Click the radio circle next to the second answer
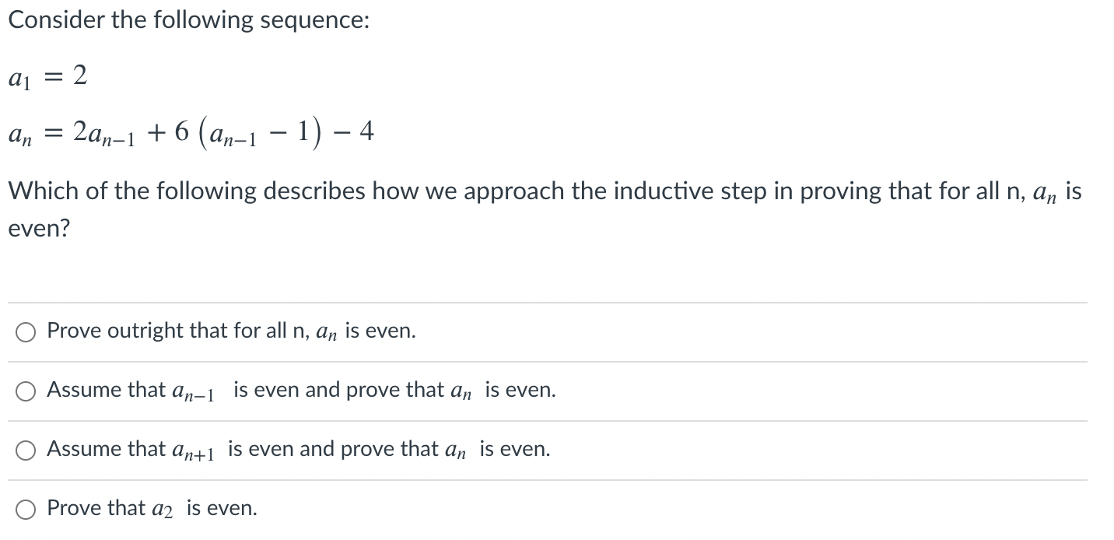Image resolution: width=1114 pixels, height=540 pixels. 26,390
